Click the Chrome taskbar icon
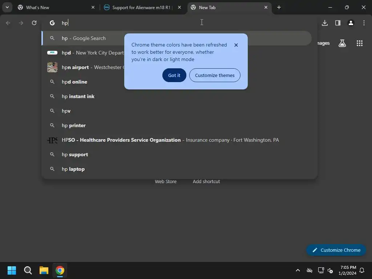Image resolution: width=372 pixels, height=279 pixels. pyautogui.click(x=60, y=270)
